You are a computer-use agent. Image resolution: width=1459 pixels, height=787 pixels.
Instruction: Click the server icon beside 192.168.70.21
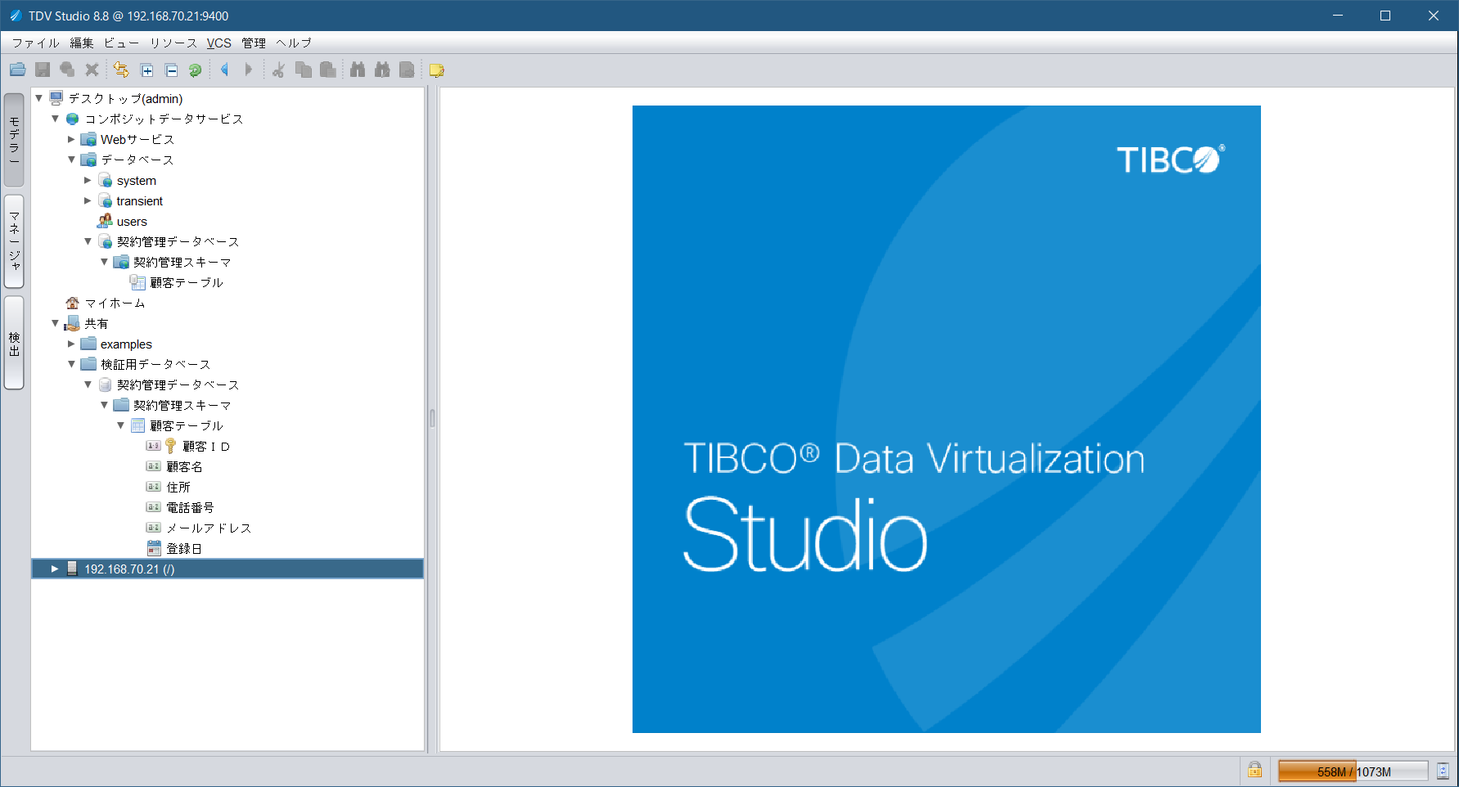(x=72, y=569)
